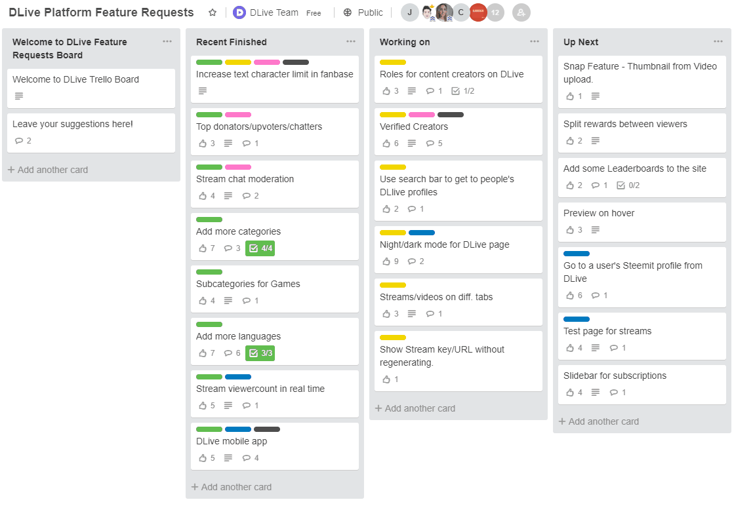Click description icon on Welcome to DLive Trello Board
Image resolution: width=734 pixels, height=523 pixels.
[19, 96]
